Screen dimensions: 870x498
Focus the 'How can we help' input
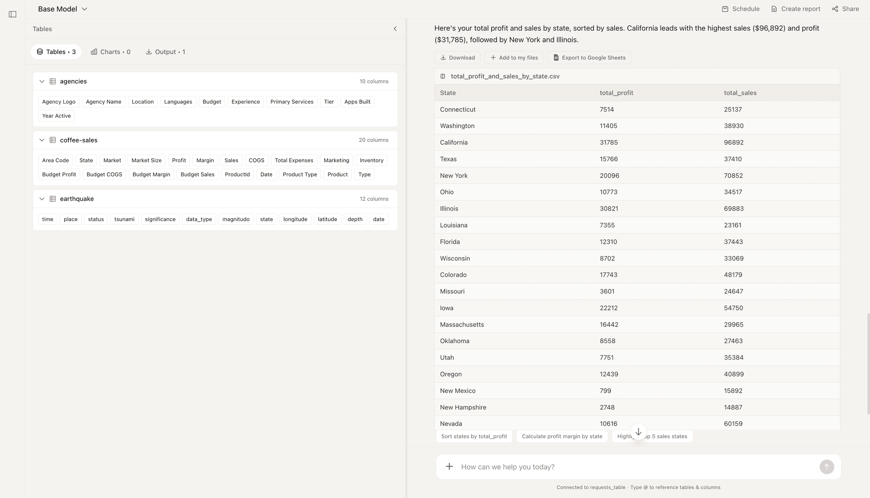(637, 467)
